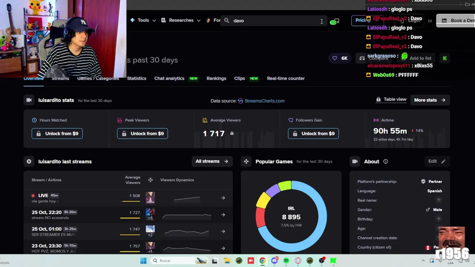Image resolution: width=475 pixels, height=267 pixels.
Task: Click the 'Airtime' stat label
Action: pyautogui.click(x=387, y=120)
